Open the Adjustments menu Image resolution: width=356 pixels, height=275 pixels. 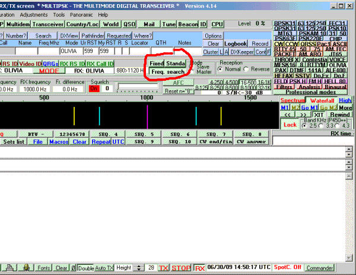tap(34, 15)
